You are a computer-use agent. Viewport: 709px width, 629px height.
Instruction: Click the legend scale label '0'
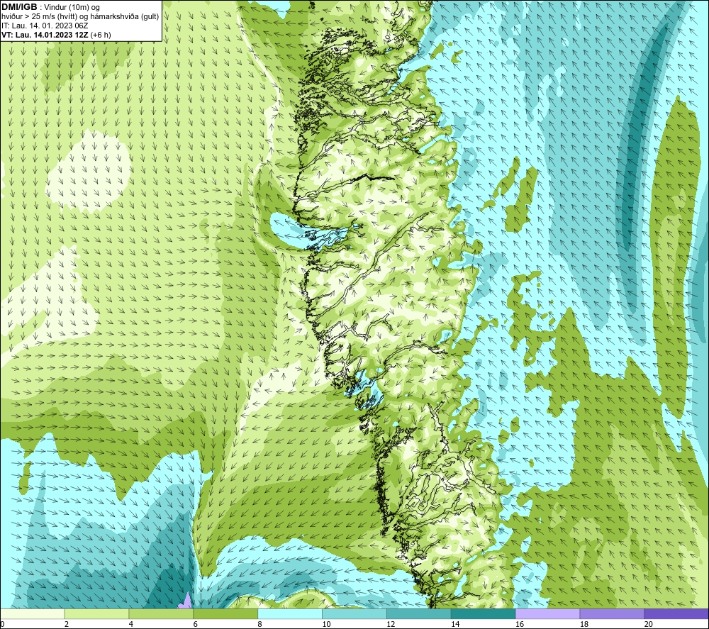(x=2, y=624)
